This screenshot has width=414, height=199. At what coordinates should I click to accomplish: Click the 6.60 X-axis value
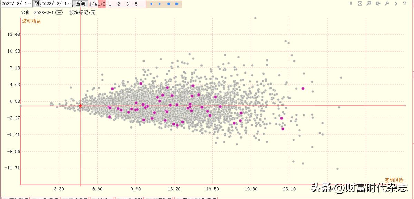tap(97, 189)
